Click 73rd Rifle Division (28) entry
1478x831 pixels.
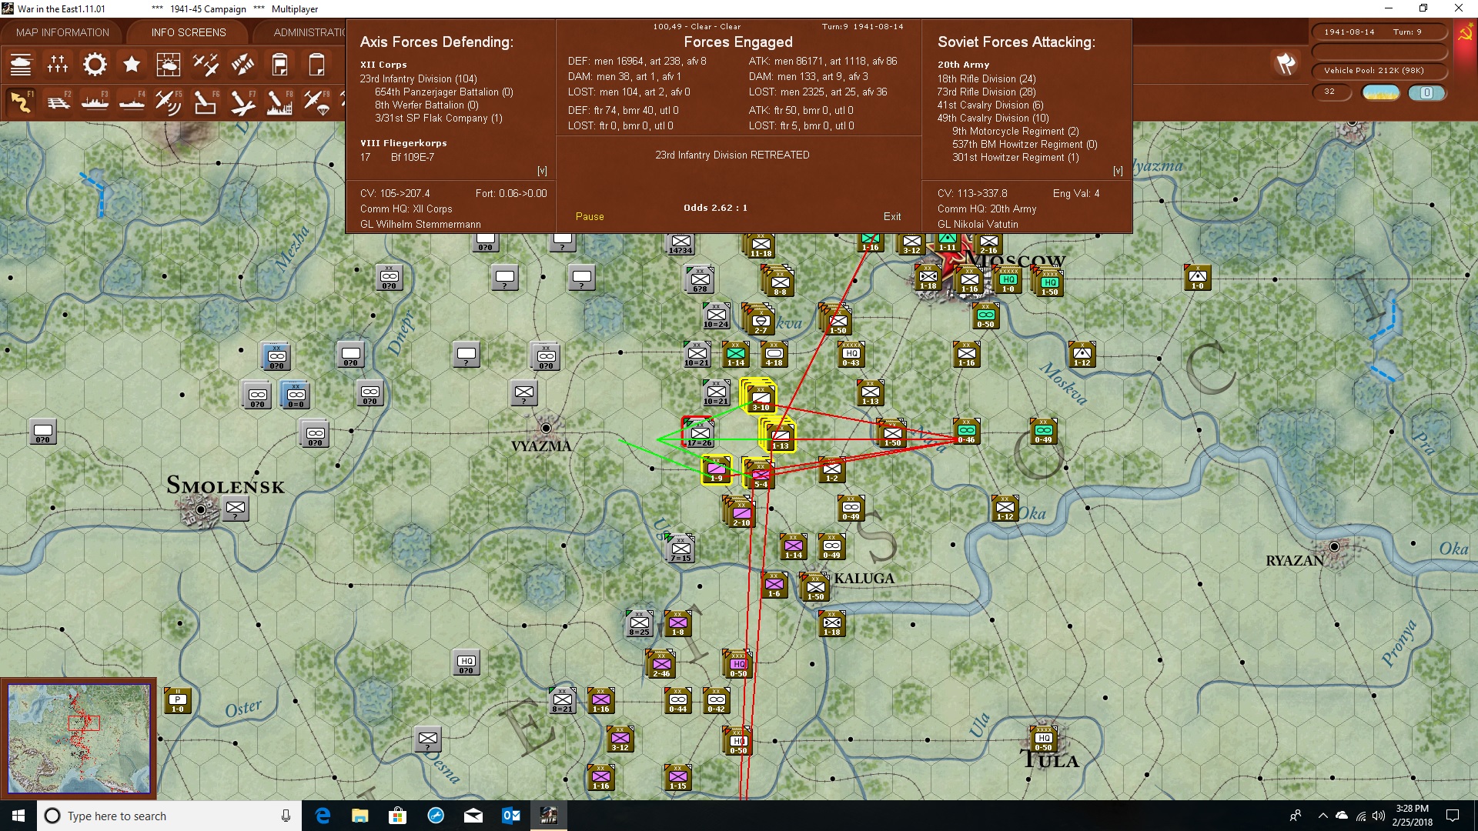pyautogui.click(x=986, y=92)
